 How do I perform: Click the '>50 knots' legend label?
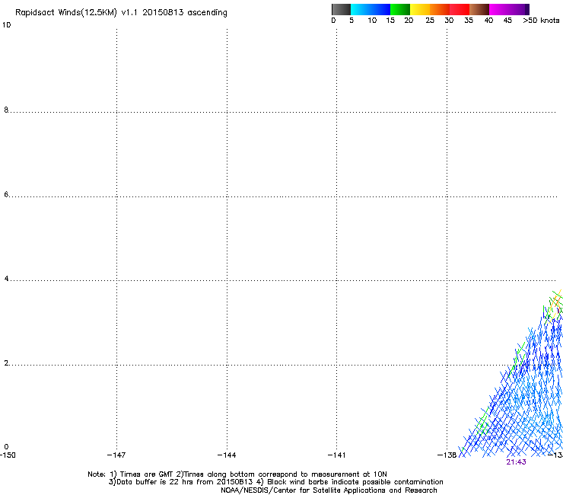541,21
